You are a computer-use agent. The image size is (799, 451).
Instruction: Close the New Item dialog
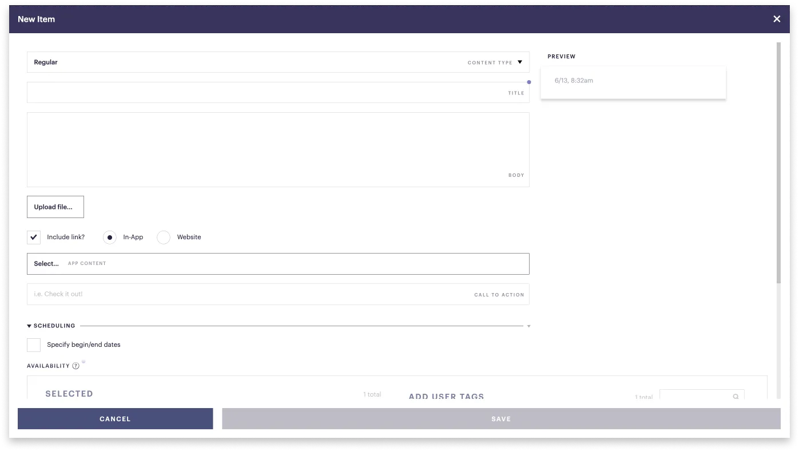tap(777, 19)
